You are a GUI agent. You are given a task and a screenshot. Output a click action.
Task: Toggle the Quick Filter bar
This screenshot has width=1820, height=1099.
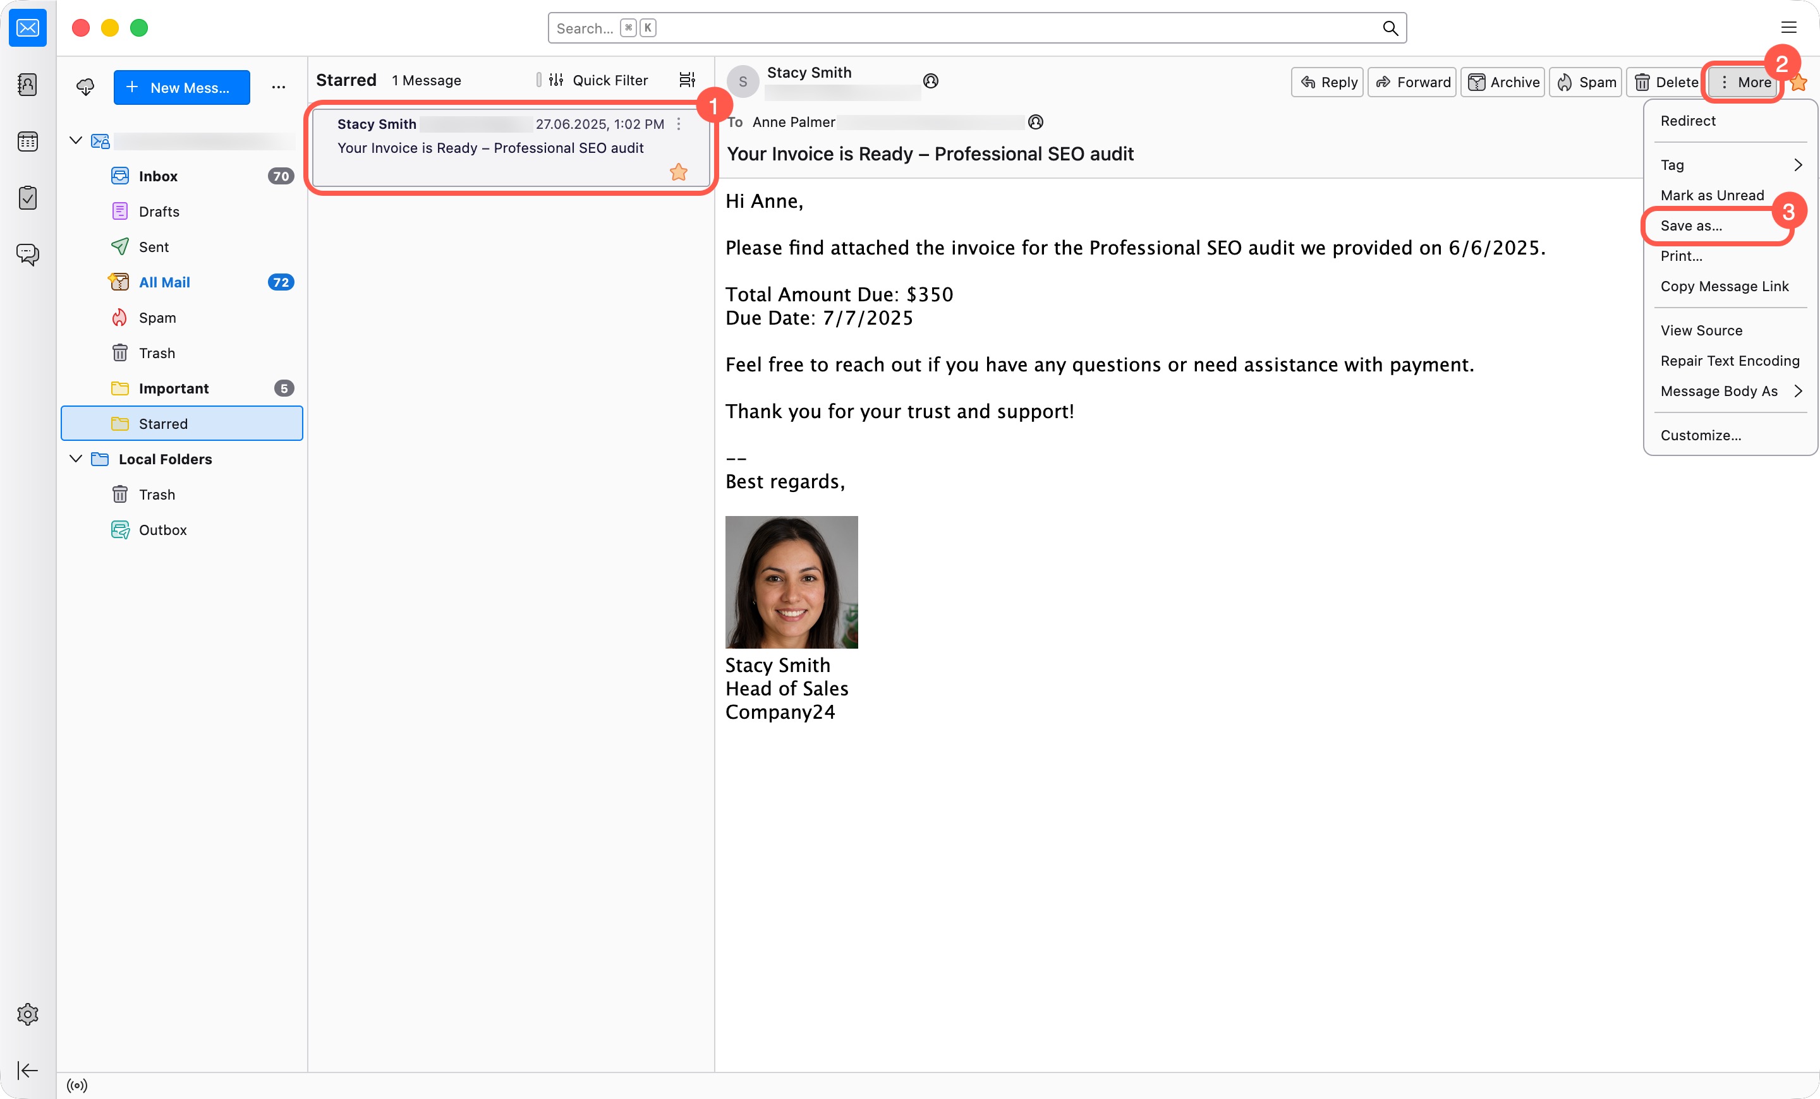(598, 80)
